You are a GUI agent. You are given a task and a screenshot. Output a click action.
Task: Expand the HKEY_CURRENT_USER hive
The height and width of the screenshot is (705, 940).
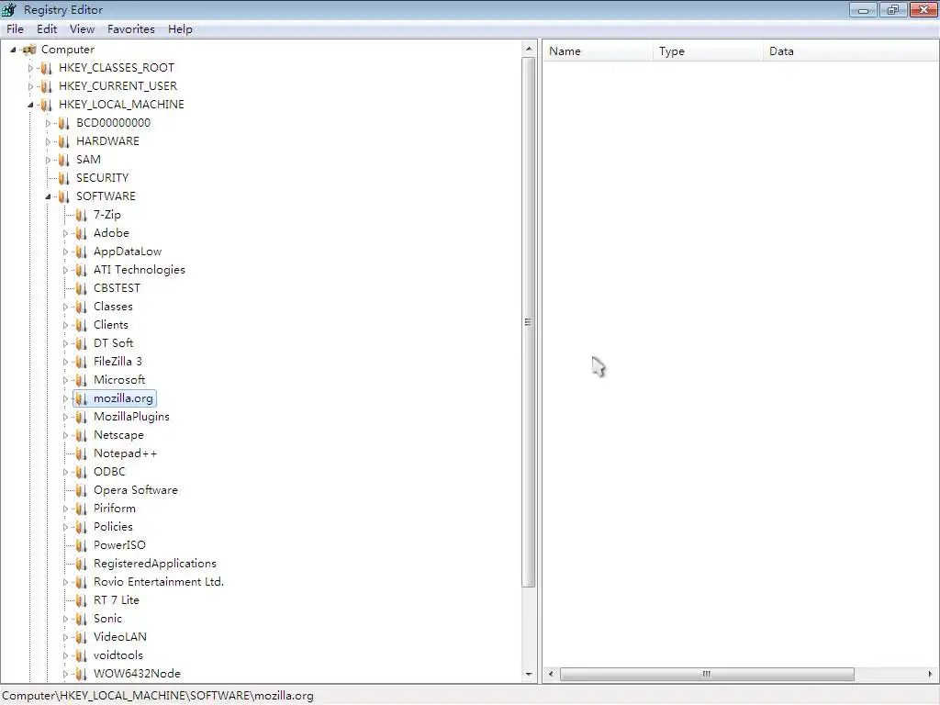point(30,86)
